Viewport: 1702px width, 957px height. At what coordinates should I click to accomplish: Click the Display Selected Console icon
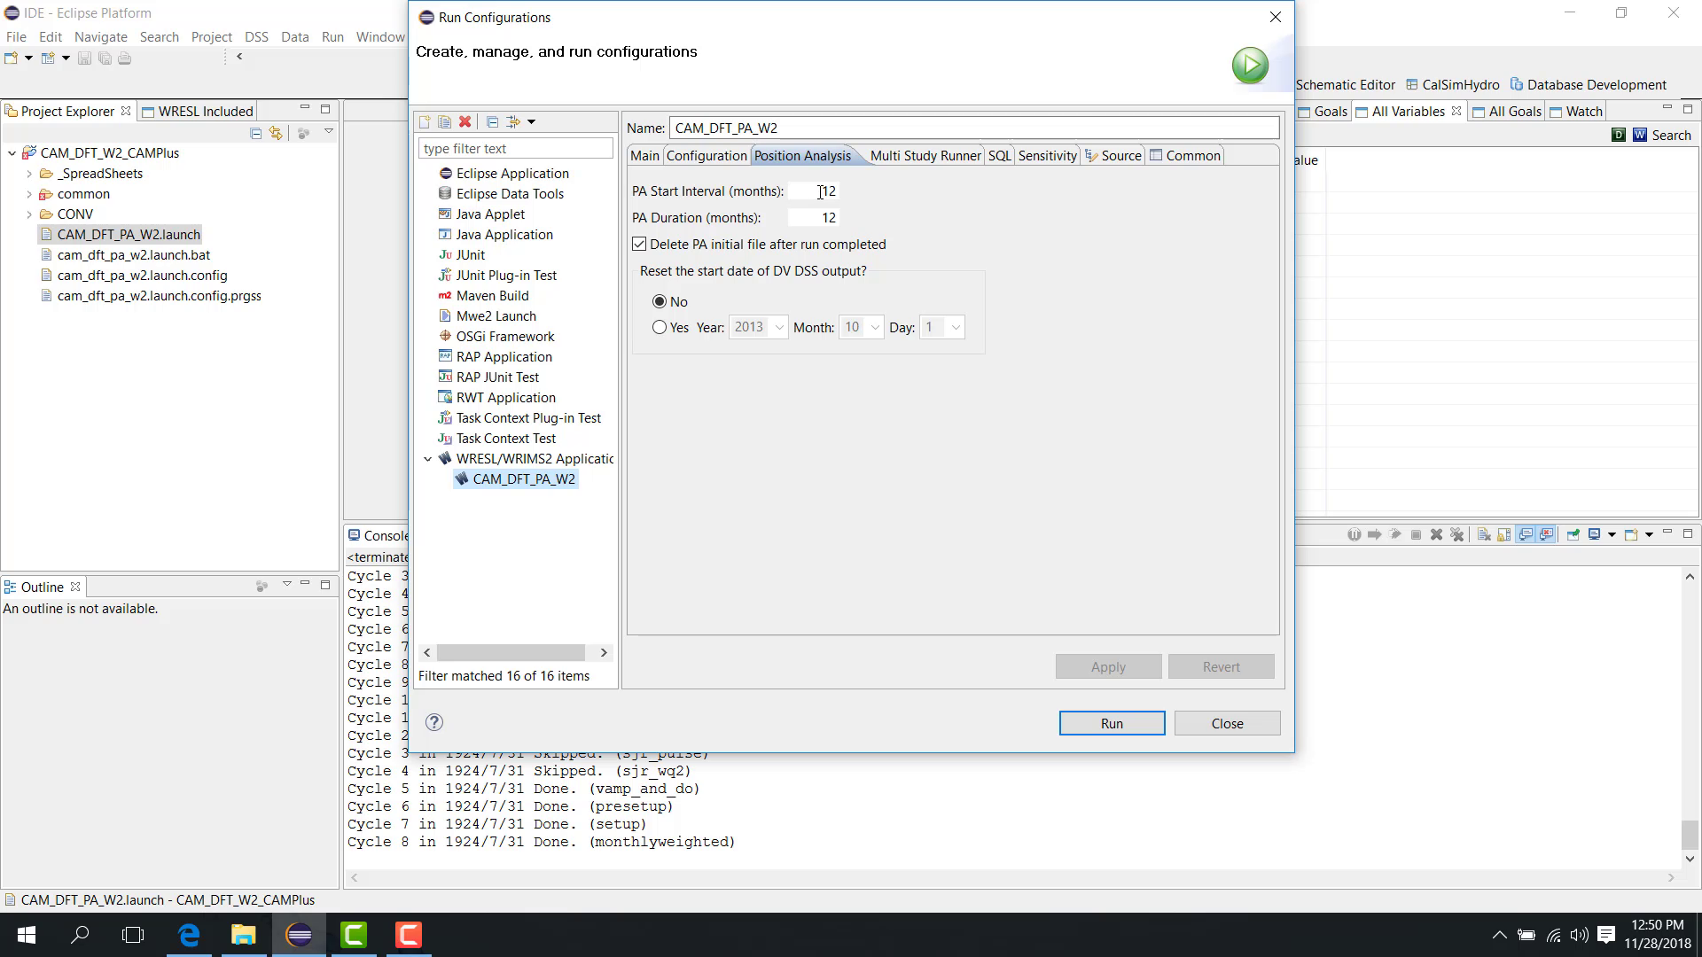(x=1594, y=534)
